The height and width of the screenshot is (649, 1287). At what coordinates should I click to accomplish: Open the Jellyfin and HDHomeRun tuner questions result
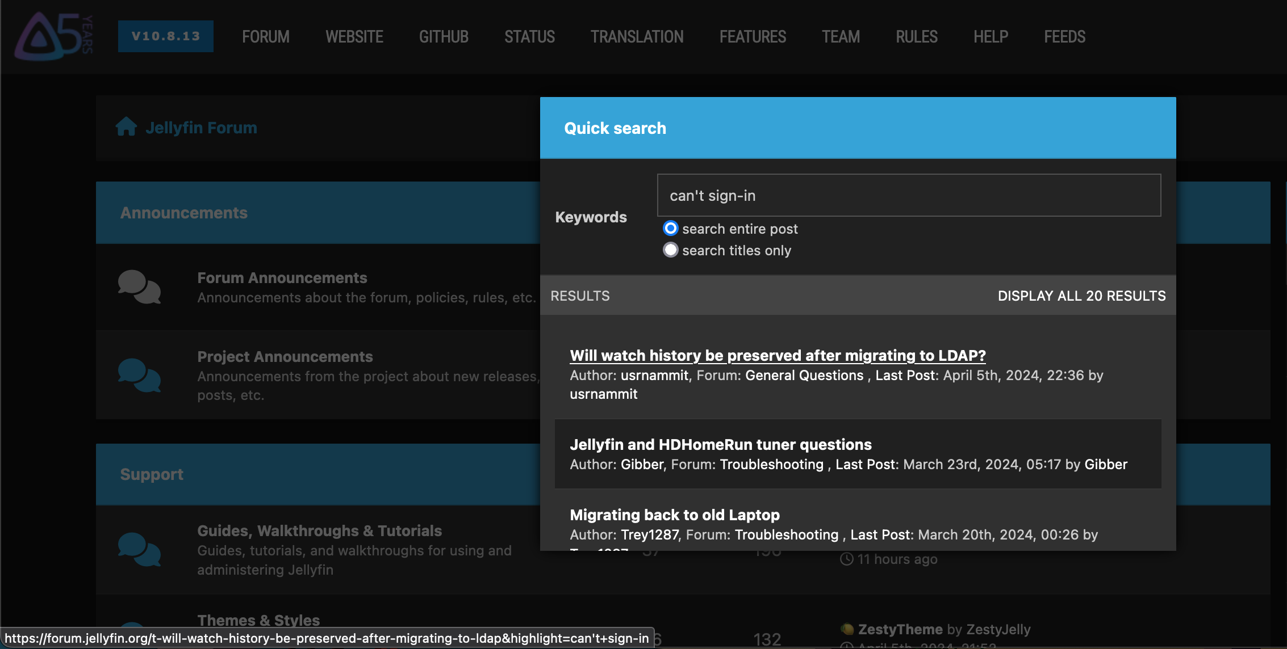point(720,444)
